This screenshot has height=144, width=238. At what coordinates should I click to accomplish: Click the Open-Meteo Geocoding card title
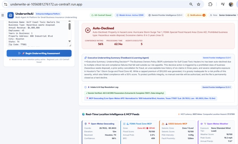(x=102, y=124)
